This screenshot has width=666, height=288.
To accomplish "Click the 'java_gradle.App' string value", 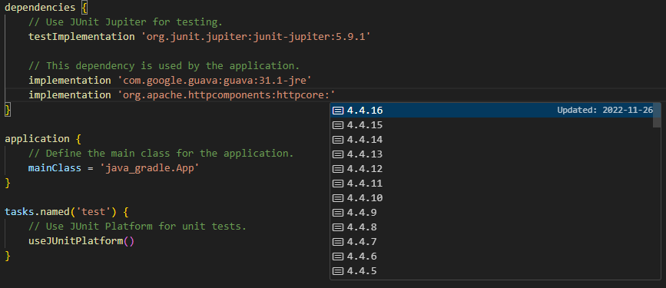I will point(150,167).
